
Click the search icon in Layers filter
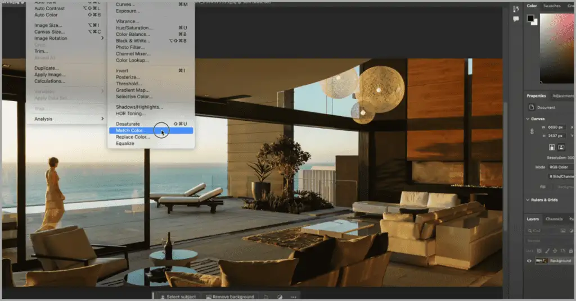(x=530, y=231)
